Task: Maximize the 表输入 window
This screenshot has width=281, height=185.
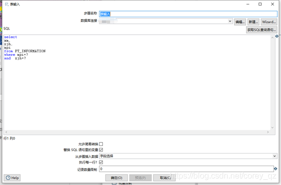Action: coord(260,4)
